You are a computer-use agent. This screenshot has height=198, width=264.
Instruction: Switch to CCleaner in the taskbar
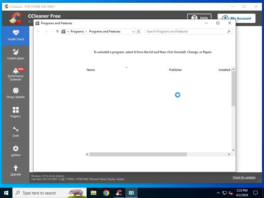pos(119,193)
